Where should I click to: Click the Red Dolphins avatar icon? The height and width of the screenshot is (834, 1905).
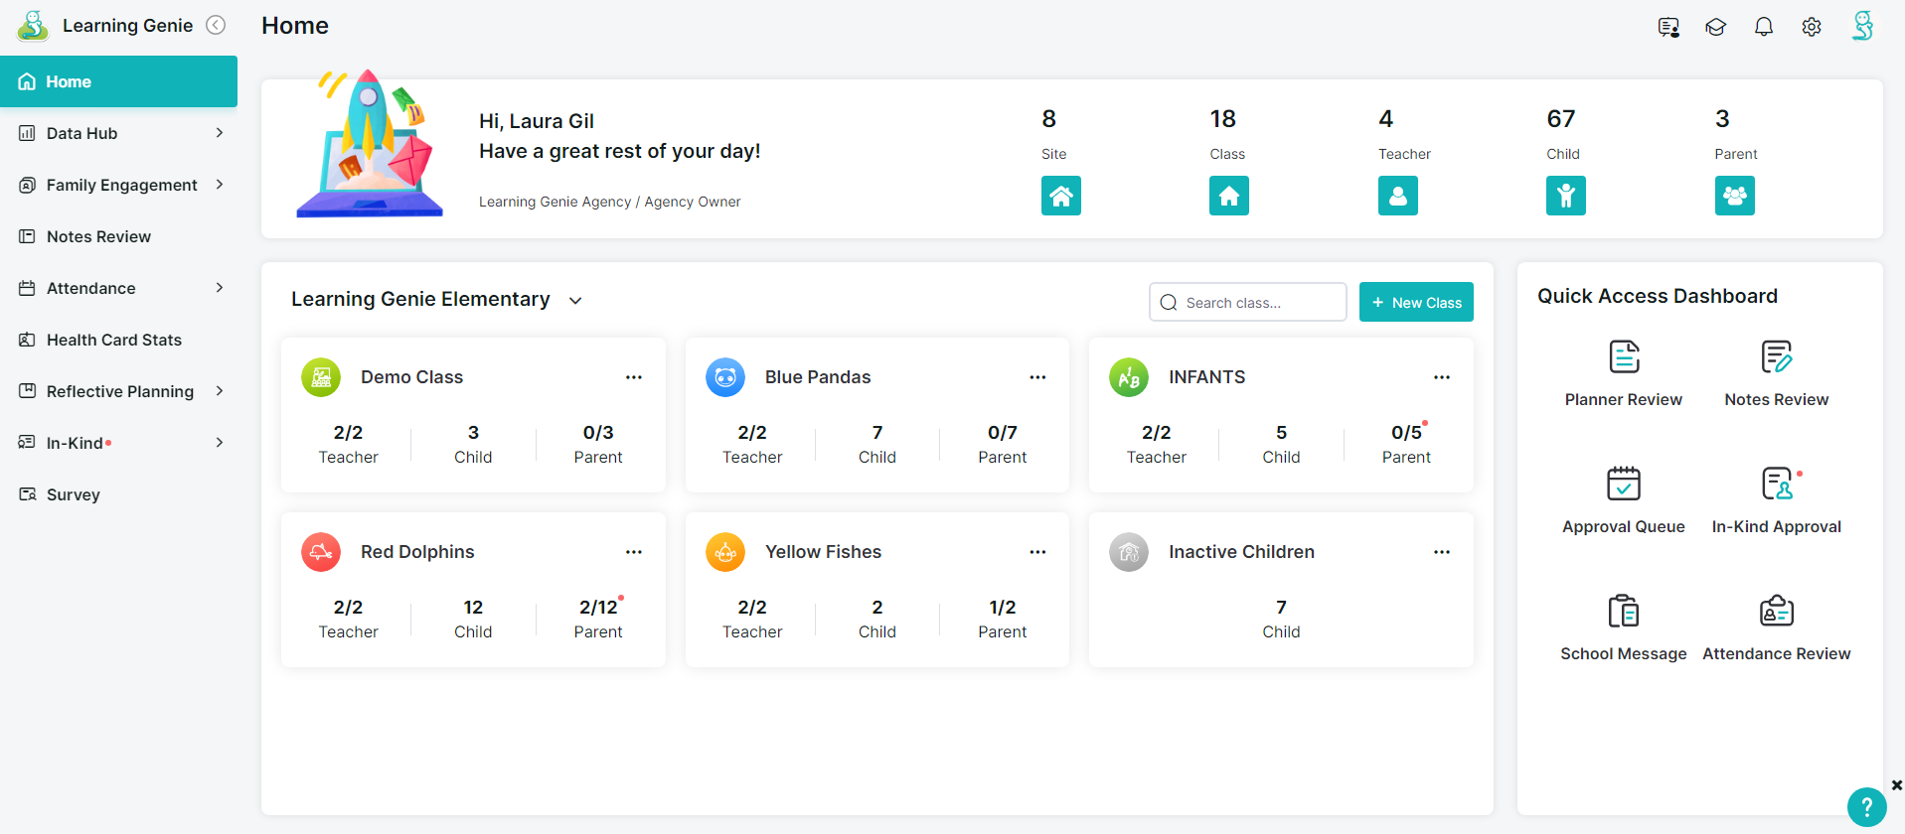tap(321, 552)
